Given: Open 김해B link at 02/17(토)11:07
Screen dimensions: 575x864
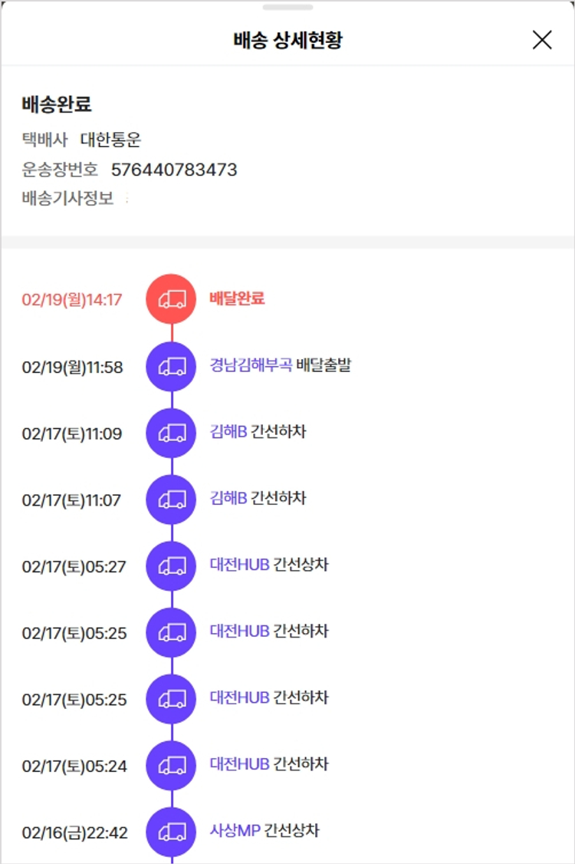Looking at the screenshot, I should tap(228, 499).
